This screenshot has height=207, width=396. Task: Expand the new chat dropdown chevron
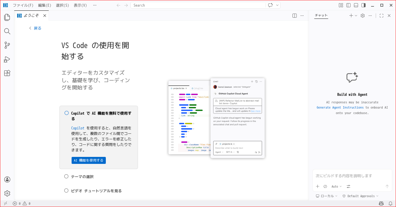coord(356,16)
